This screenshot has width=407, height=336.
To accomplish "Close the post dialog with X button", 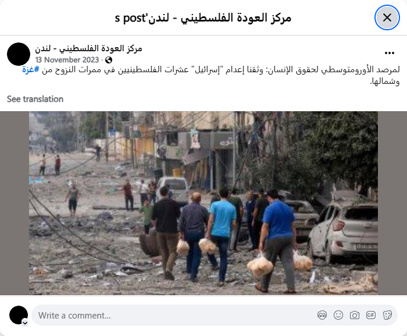I will point(387,17).
